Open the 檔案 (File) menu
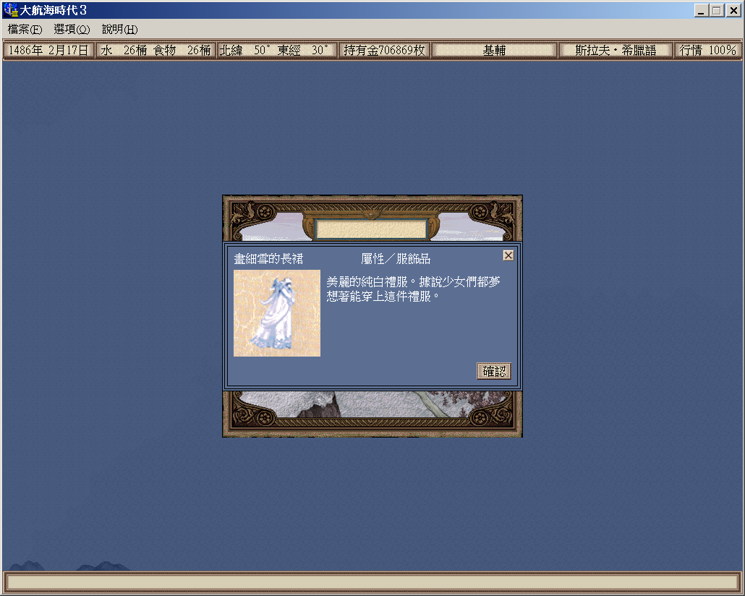This screenshot has height=596, width=745. [25, 30]
